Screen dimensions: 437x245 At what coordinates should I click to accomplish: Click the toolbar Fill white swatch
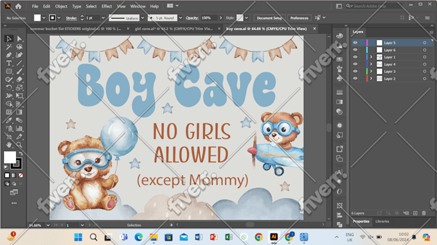pos(10,157)
